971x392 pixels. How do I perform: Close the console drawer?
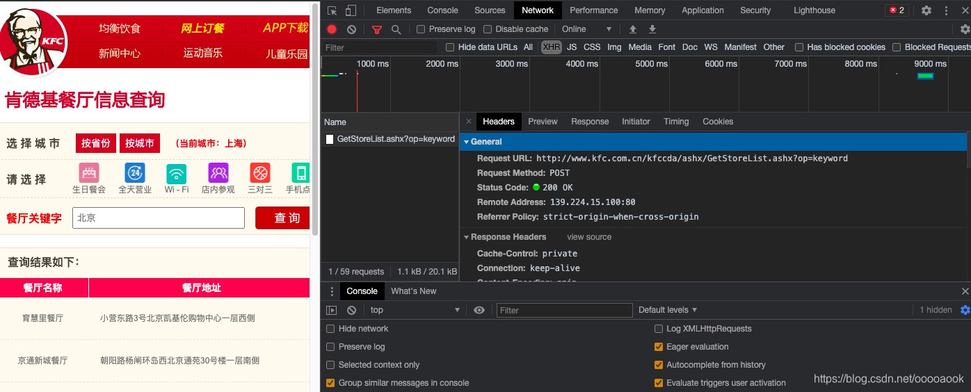click(965, 291)
